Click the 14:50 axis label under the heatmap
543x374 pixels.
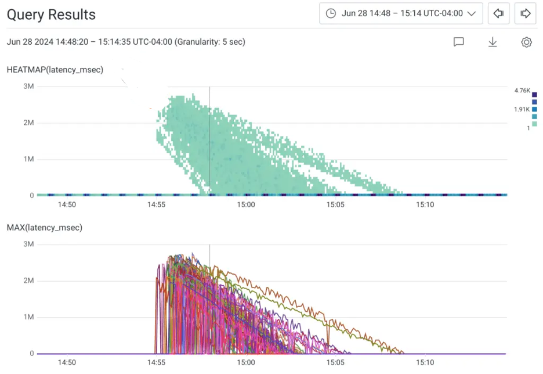67,204
